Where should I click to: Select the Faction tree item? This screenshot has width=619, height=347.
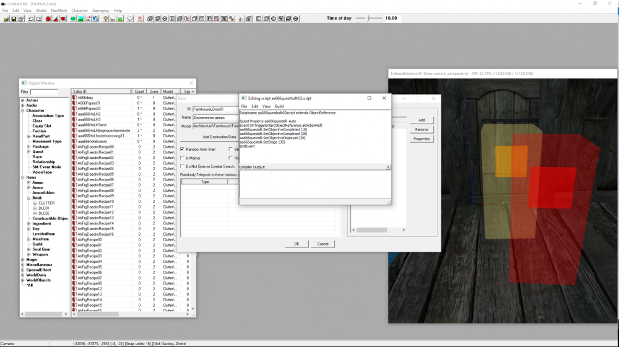[39, 131]
